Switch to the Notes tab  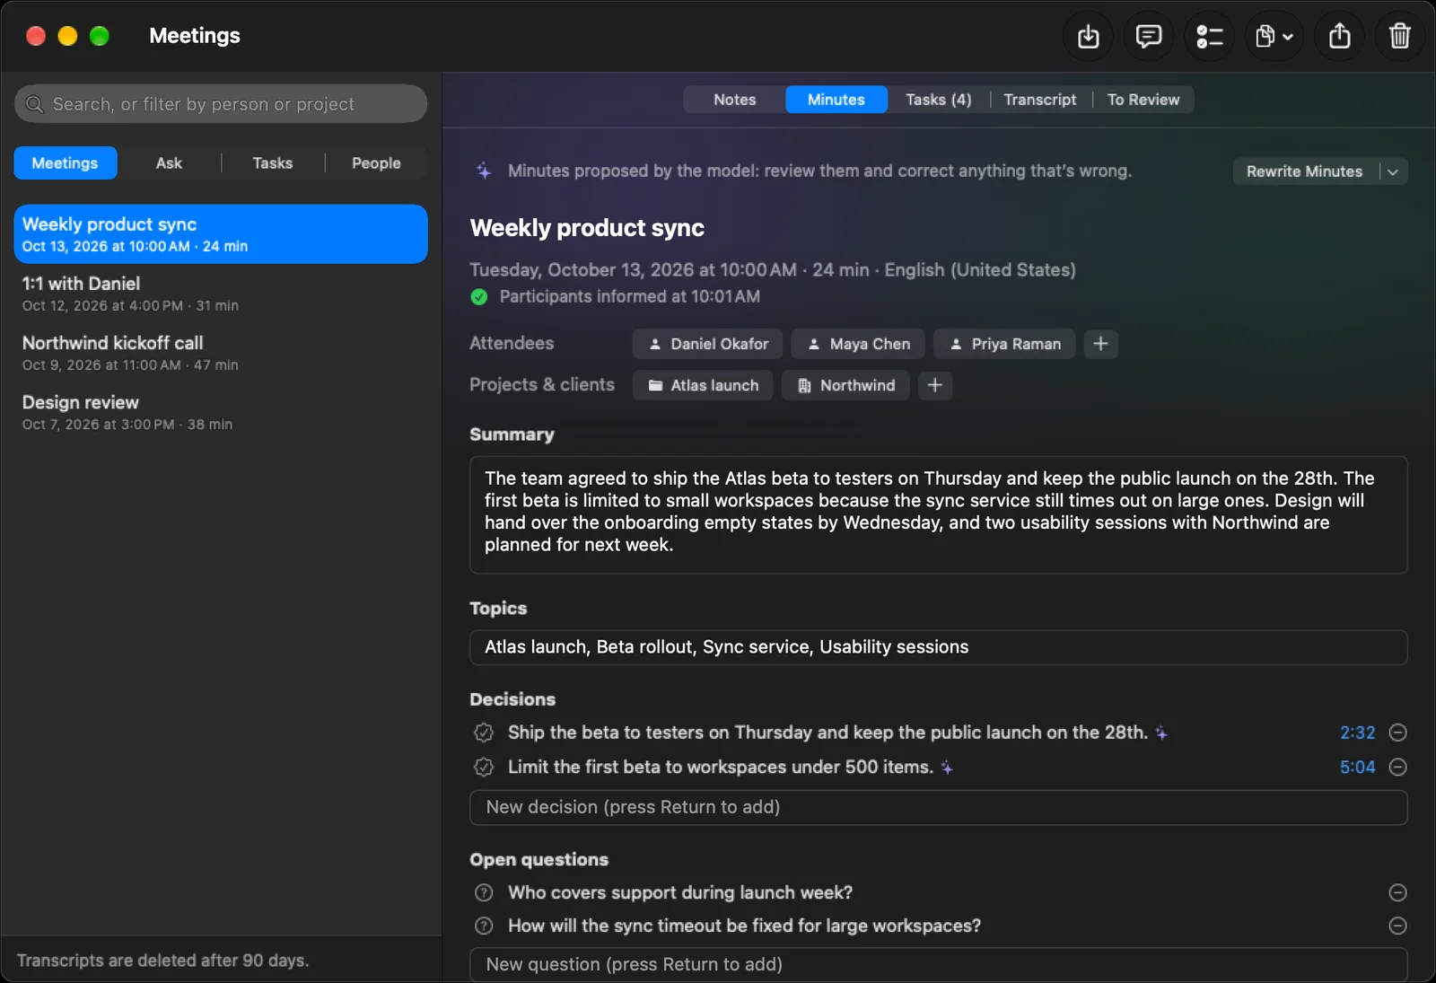pyautogui.click(x=734, y=100)
